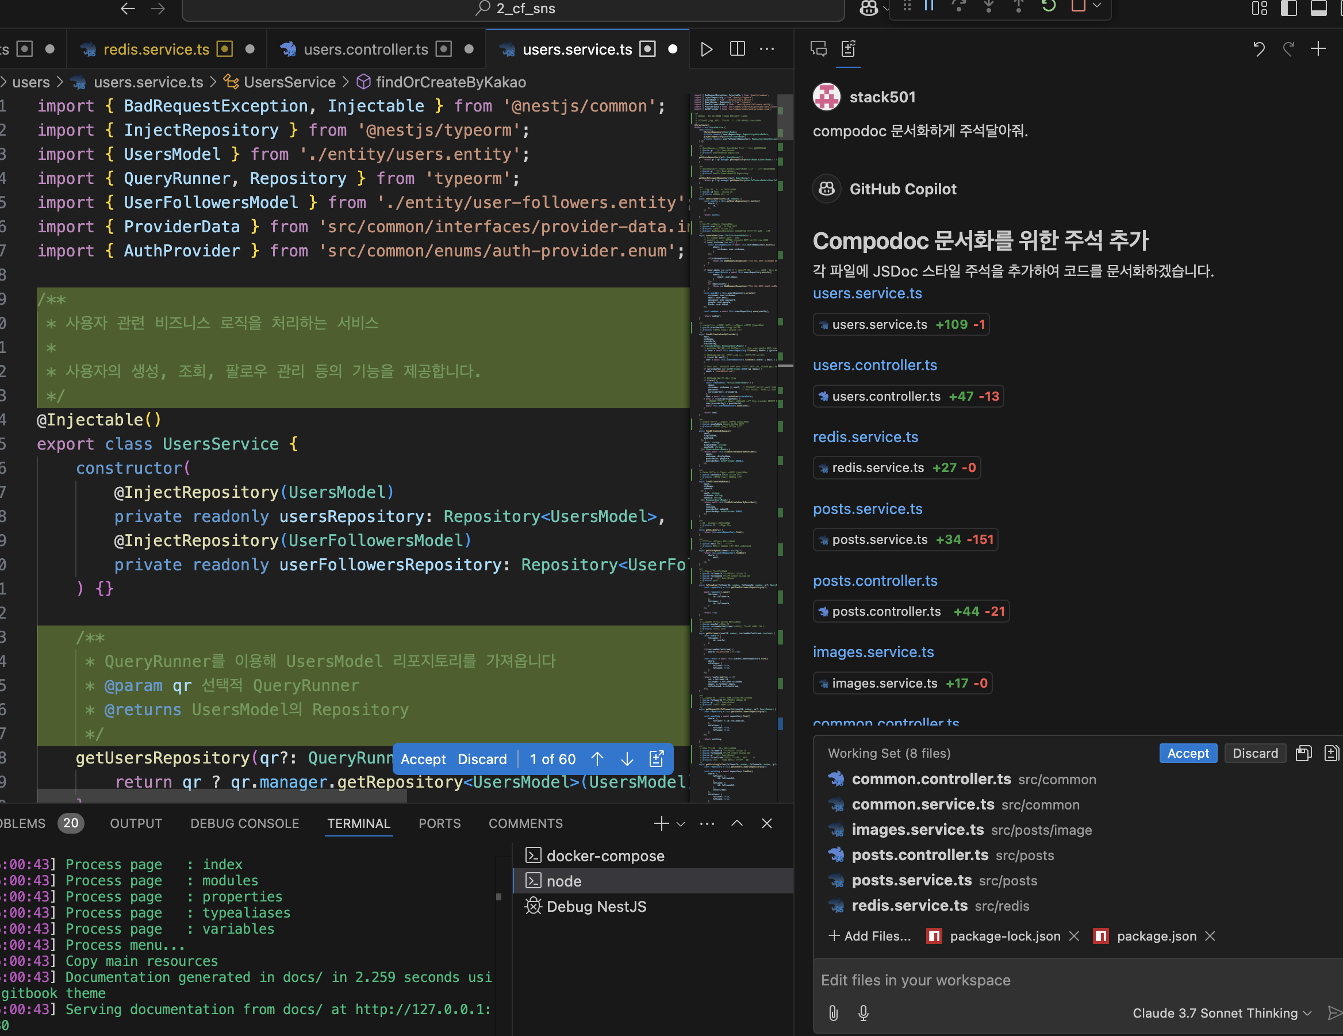The height and width of the screenshot is (1036, 1343).
Task: Open posts.service.ts link in chat
Action: tap(867, 509)
